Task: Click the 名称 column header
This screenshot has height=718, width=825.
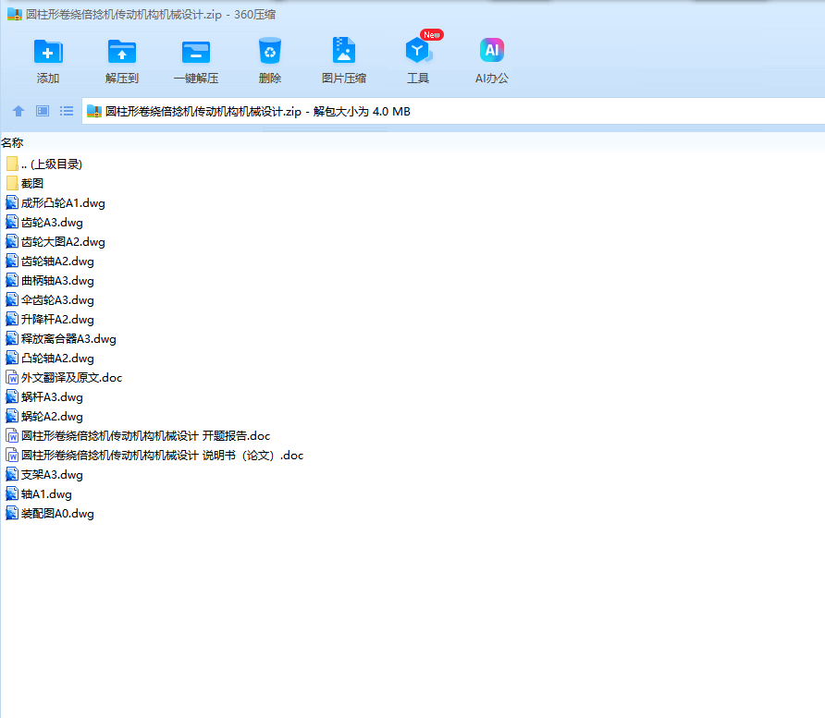Action: (x=12, y=142)
